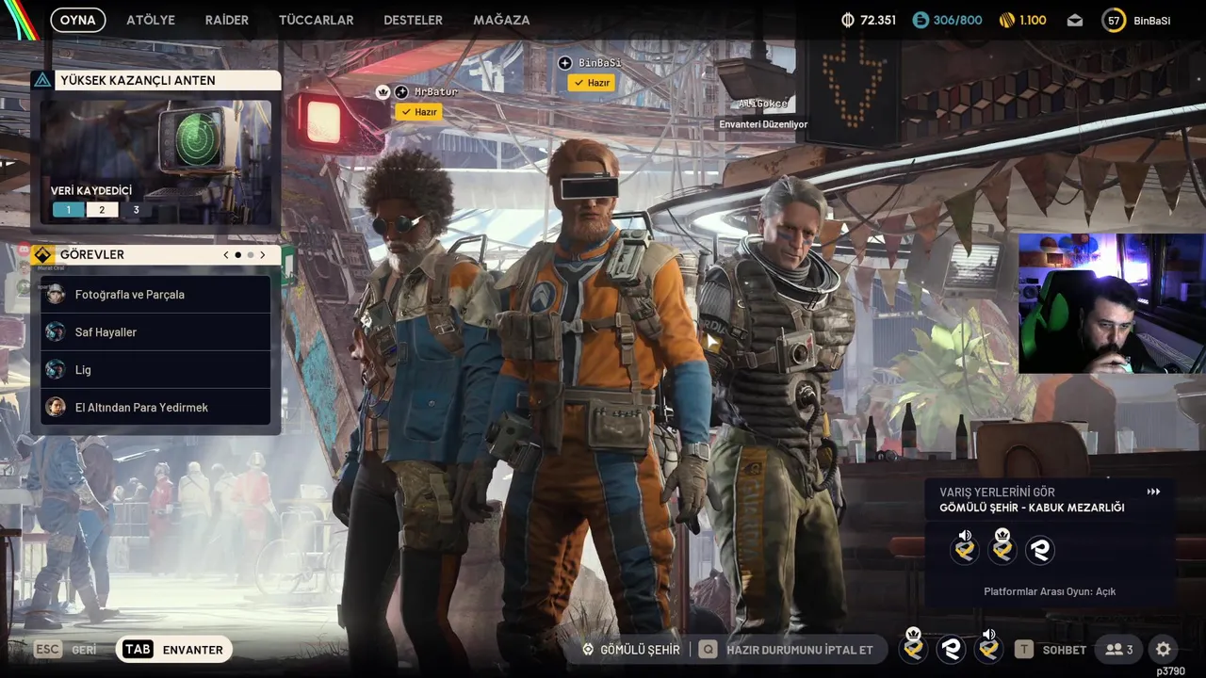The height and width of the screenshot is (678, 1206).
Task: Click the Hazır badge under MrBatur
Action: click(x=418, y=111)
